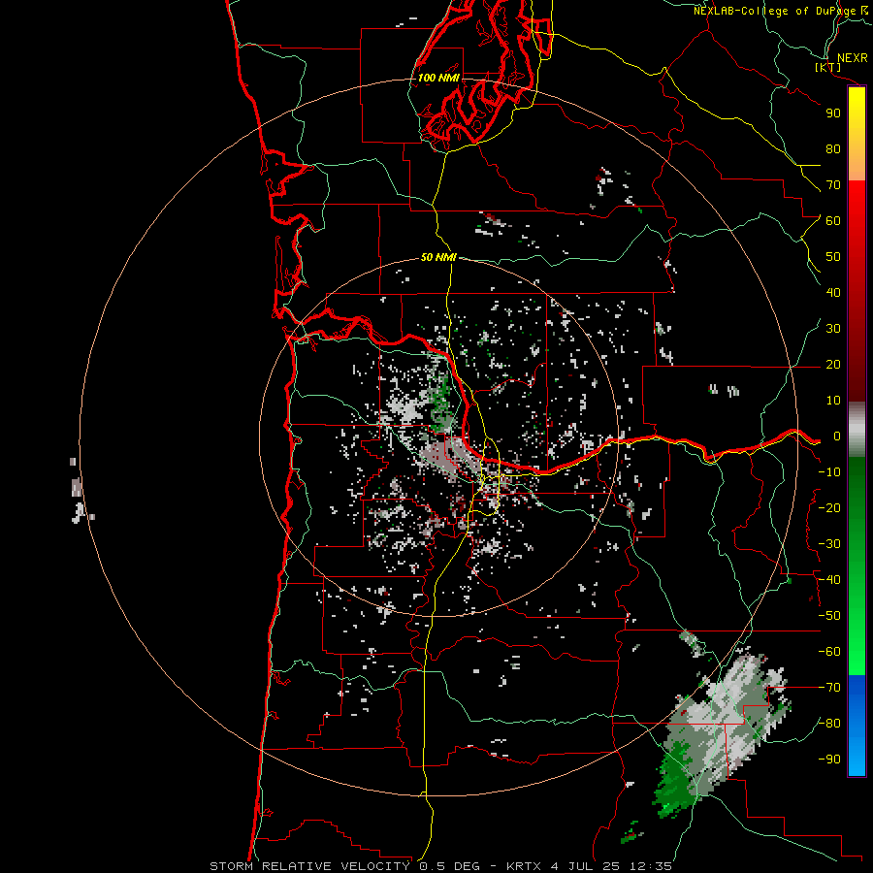Click the "-20" scale label
This screenshot has width=873, height=873.
tap(829, 508)
